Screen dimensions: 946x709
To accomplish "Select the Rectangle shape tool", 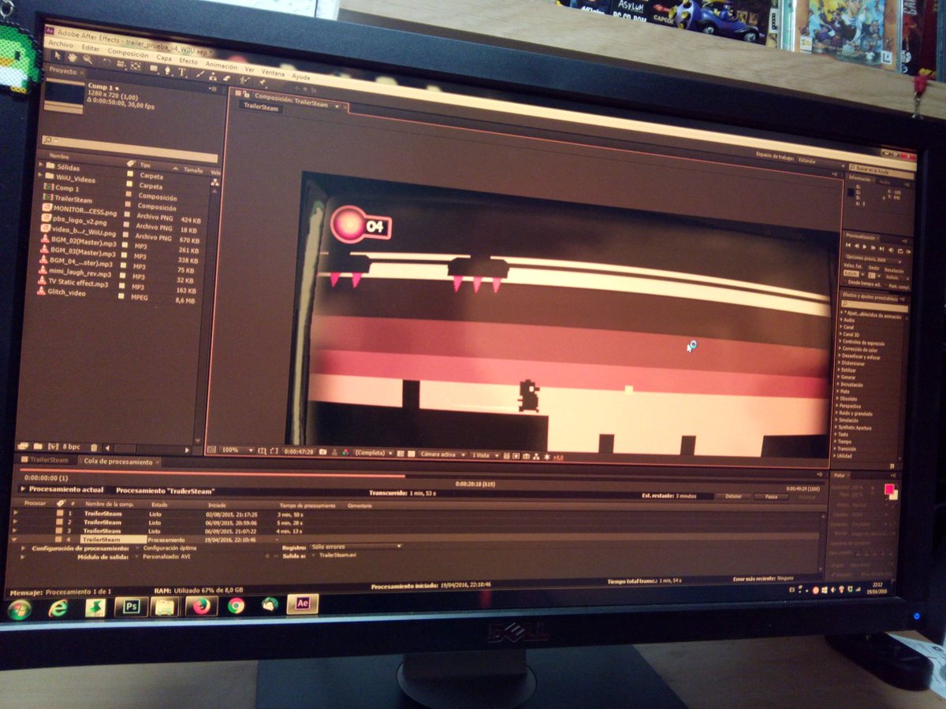I will (154, 69).
